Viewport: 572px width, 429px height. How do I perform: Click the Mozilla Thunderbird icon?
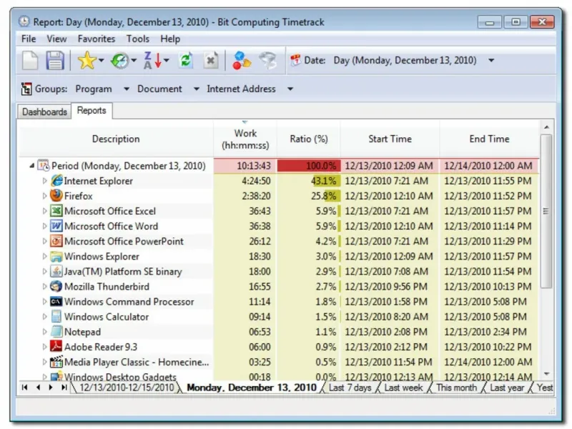[x=56, y=287]
